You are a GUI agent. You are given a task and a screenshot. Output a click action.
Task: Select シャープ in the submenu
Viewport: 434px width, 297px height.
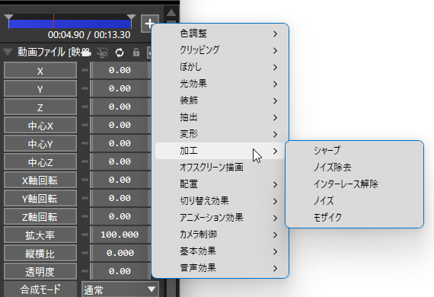(355, 151)
